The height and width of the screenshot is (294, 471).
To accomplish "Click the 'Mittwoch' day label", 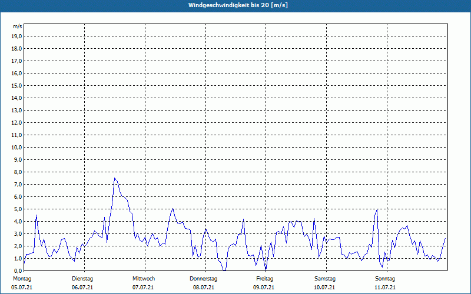I will (x=144, y=279).
